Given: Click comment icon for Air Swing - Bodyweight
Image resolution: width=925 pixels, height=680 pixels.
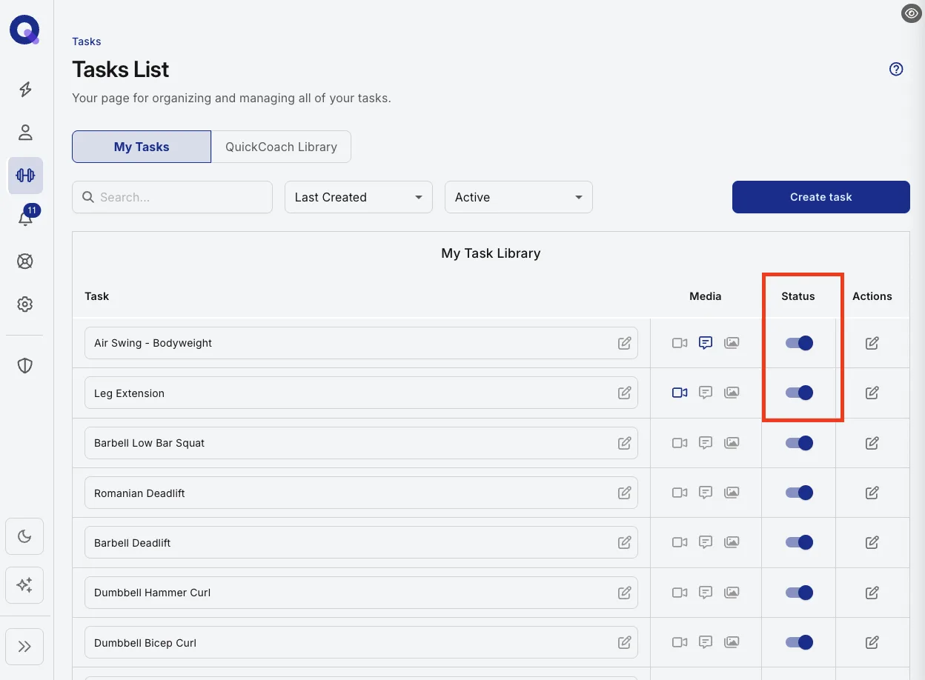Looking at the screenshot, I should (706, 343).
